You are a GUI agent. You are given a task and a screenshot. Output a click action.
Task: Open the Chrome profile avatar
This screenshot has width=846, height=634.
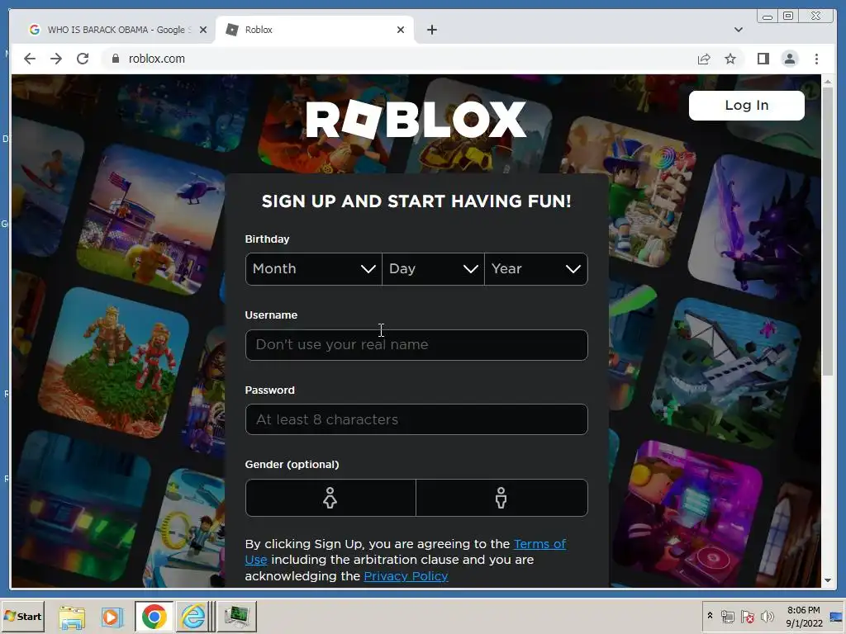(789, 59)
